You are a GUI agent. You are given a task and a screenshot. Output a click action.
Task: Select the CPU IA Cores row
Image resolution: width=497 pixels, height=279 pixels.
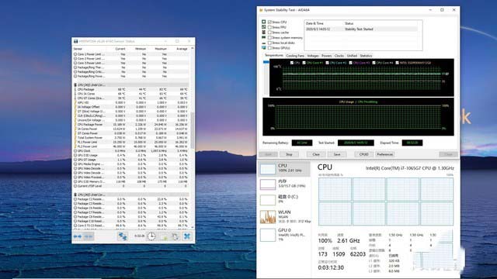[131, 94]
